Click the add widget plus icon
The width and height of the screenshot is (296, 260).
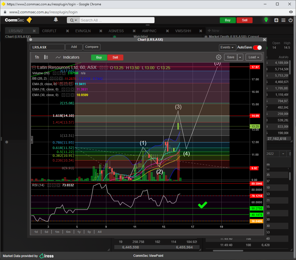pyautogui.click(x=276, y=20)
